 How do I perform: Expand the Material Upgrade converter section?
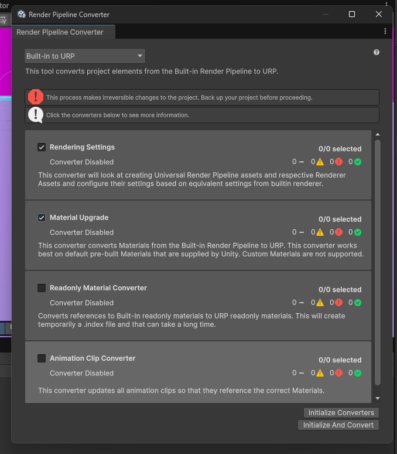[79, 218]
